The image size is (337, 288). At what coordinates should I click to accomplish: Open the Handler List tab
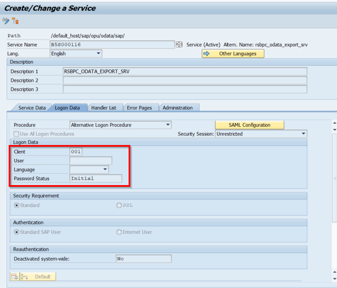pyautogui.click(x=103, y=108)
